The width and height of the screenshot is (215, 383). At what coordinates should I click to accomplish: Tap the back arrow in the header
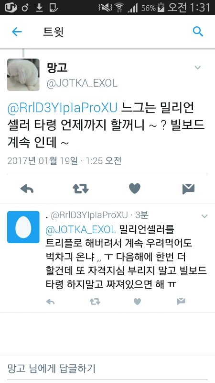17,32
